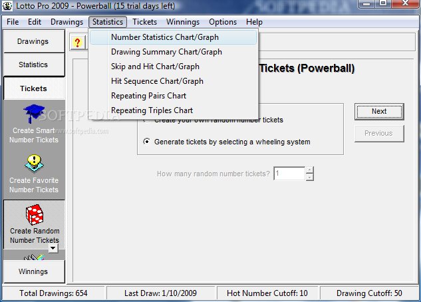Click the Create Smart Number Tickets graduation cap icon
This screenshot has height=302, width=421.
tap(34, 114)
